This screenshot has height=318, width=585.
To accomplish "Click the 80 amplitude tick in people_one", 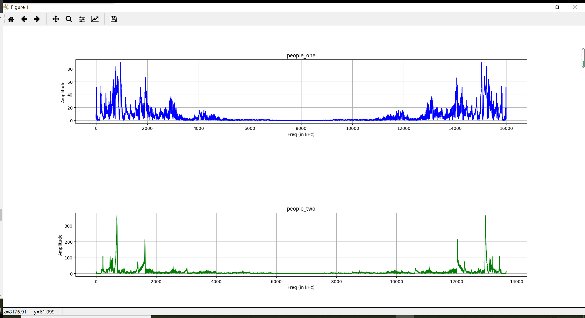I will tap(70, 69).
